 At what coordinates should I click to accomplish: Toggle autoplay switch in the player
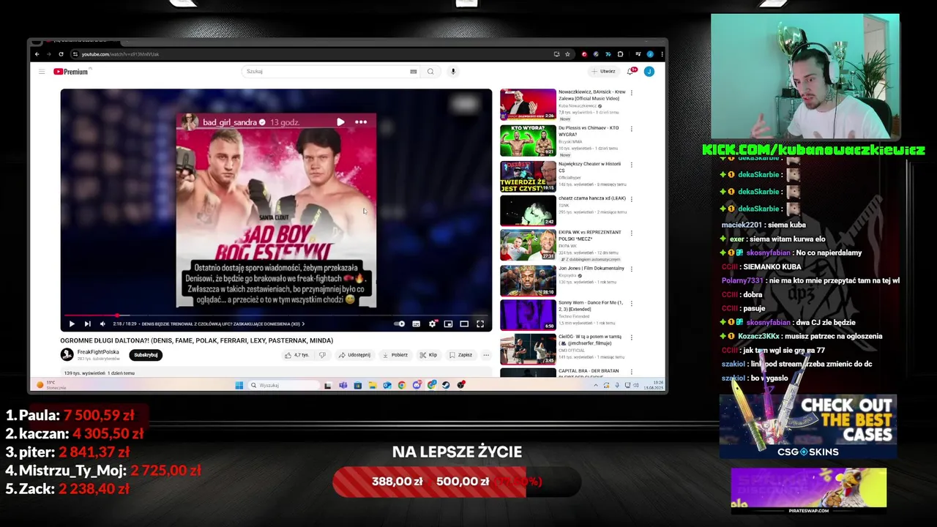click(x=399, y=324)
